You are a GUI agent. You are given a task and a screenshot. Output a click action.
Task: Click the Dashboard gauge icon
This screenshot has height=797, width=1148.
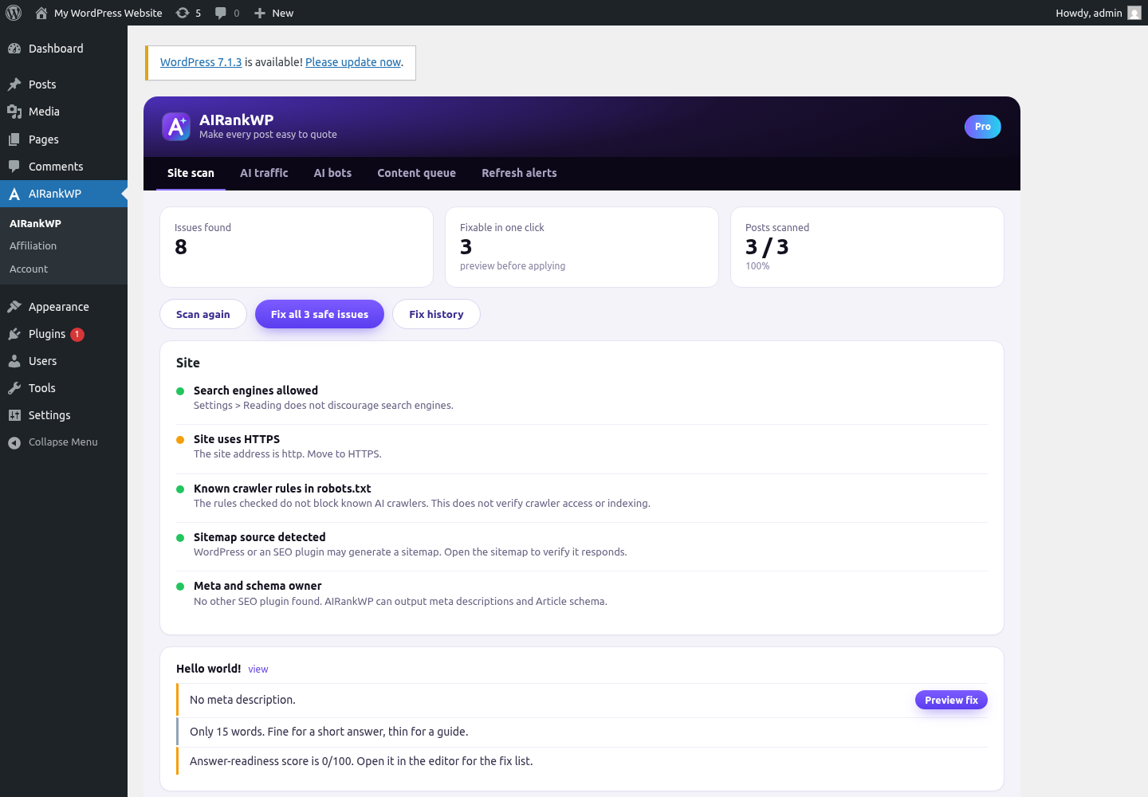[x=14, y=49]
